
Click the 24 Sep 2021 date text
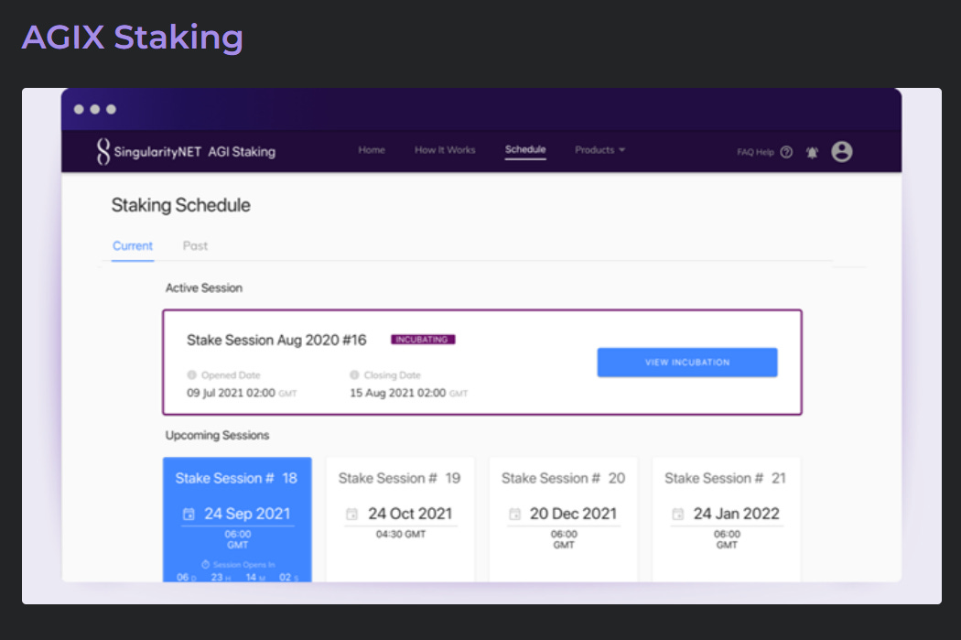[x=247, y=514]
